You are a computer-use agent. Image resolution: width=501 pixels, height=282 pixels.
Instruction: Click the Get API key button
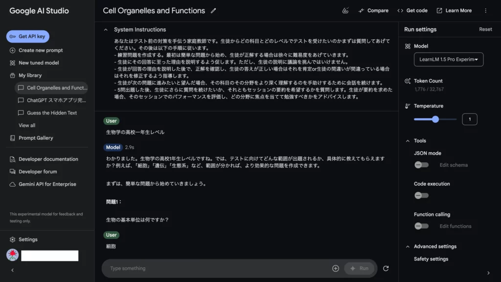tap(28, 37)
